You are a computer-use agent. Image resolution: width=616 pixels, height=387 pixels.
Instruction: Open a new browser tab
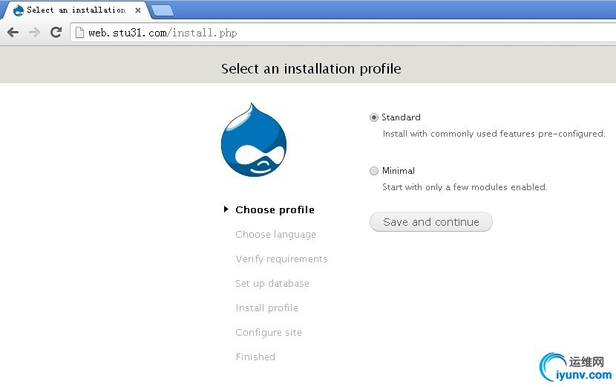coord(163,10)
